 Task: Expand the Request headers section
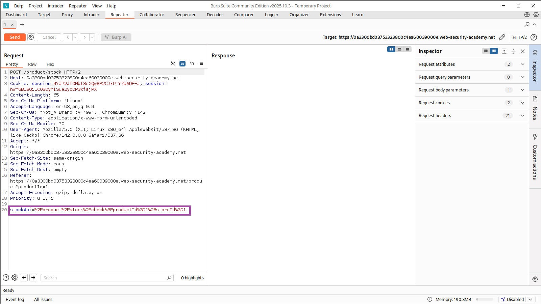click(522, 116)
